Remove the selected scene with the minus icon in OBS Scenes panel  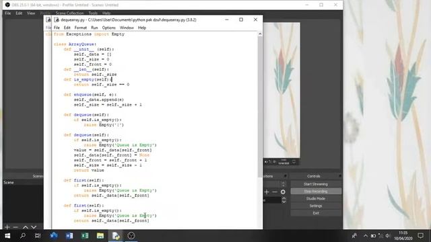pos(15,227)
